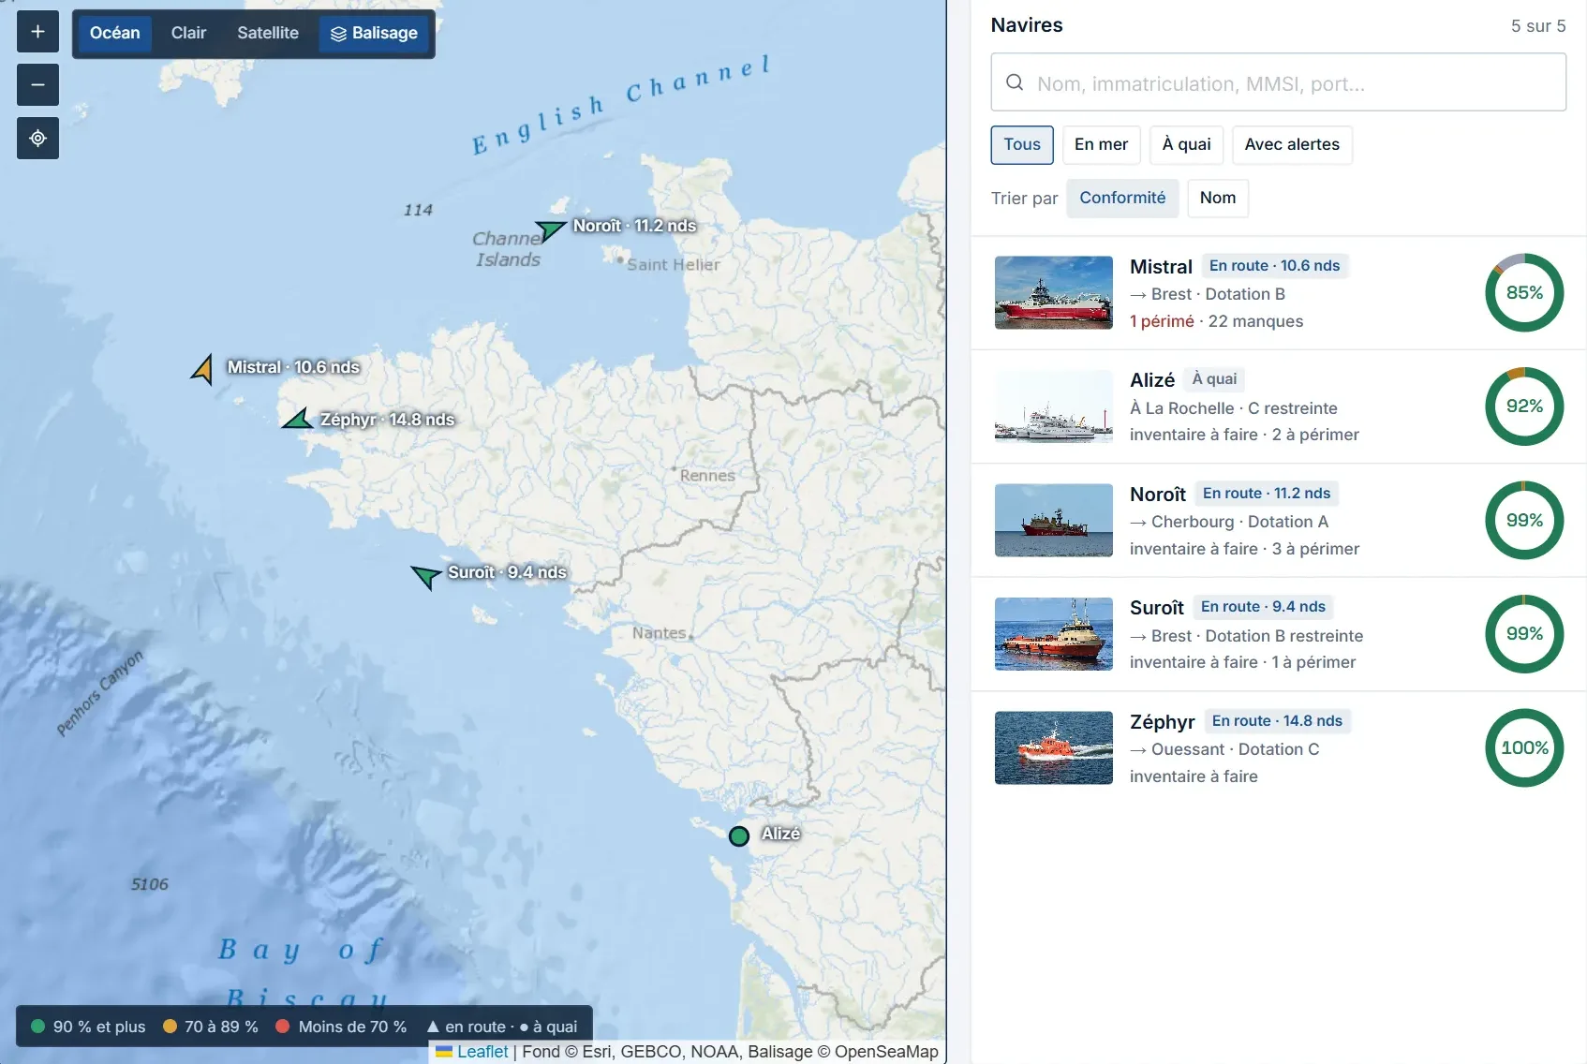Viewport: 1587px width, 1064px height.
Task: Click Noroît's 99% compliance gauge
Action: (x=1524, y=521)
